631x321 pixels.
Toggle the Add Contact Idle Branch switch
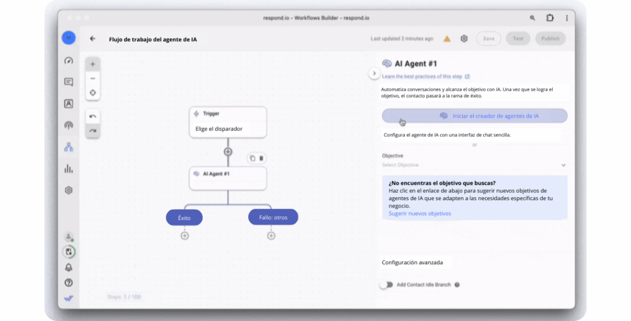[x=386, y=285]
